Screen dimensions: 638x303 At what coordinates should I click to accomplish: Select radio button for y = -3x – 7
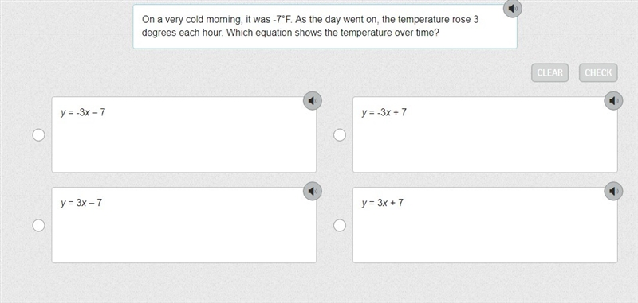(38, 135)
